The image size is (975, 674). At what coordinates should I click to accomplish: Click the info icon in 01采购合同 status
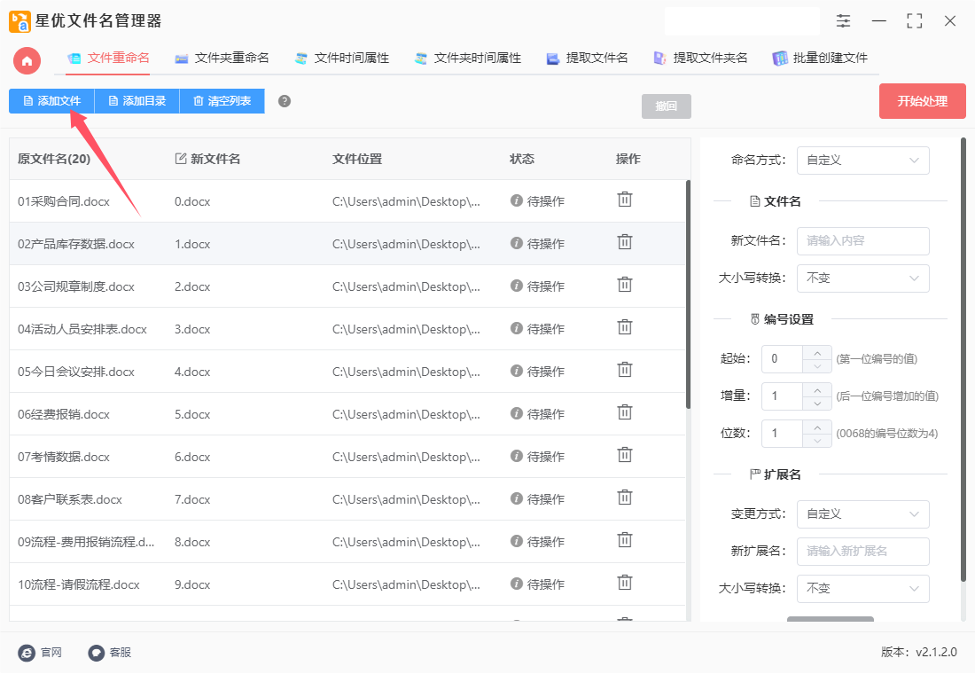[x=516, y=200]
